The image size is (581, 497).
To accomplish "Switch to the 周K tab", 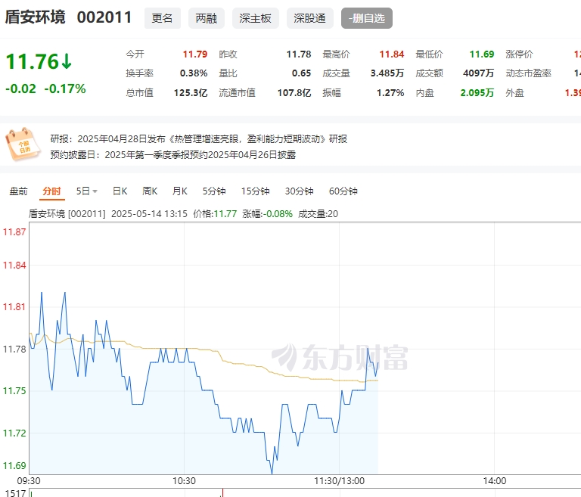I will click(150, 191).
